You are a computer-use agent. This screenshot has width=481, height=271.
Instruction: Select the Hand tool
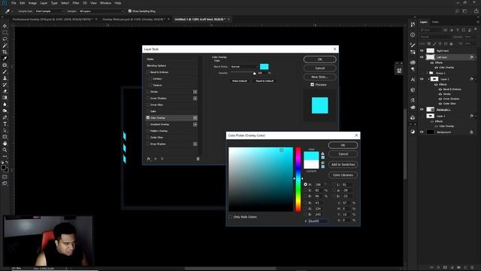point(5,144)
